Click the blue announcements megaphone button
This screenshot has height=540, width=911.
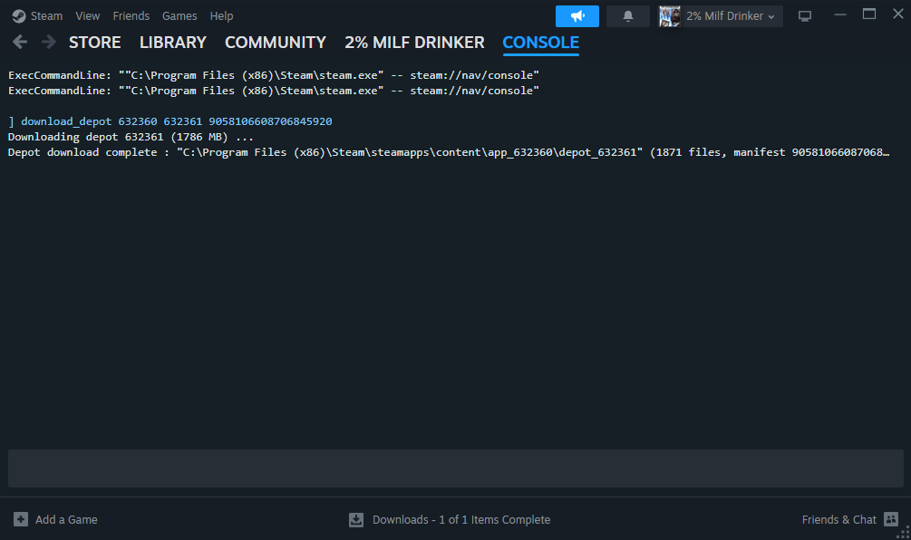pyautogui.click(x=577, y=16)
